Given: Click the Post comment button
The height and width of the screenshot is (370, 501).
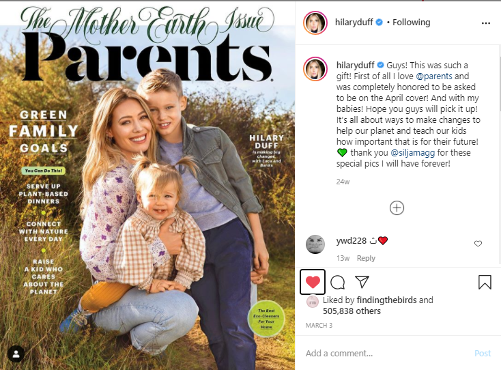Looking at the screenshot, I should point(483,353).
